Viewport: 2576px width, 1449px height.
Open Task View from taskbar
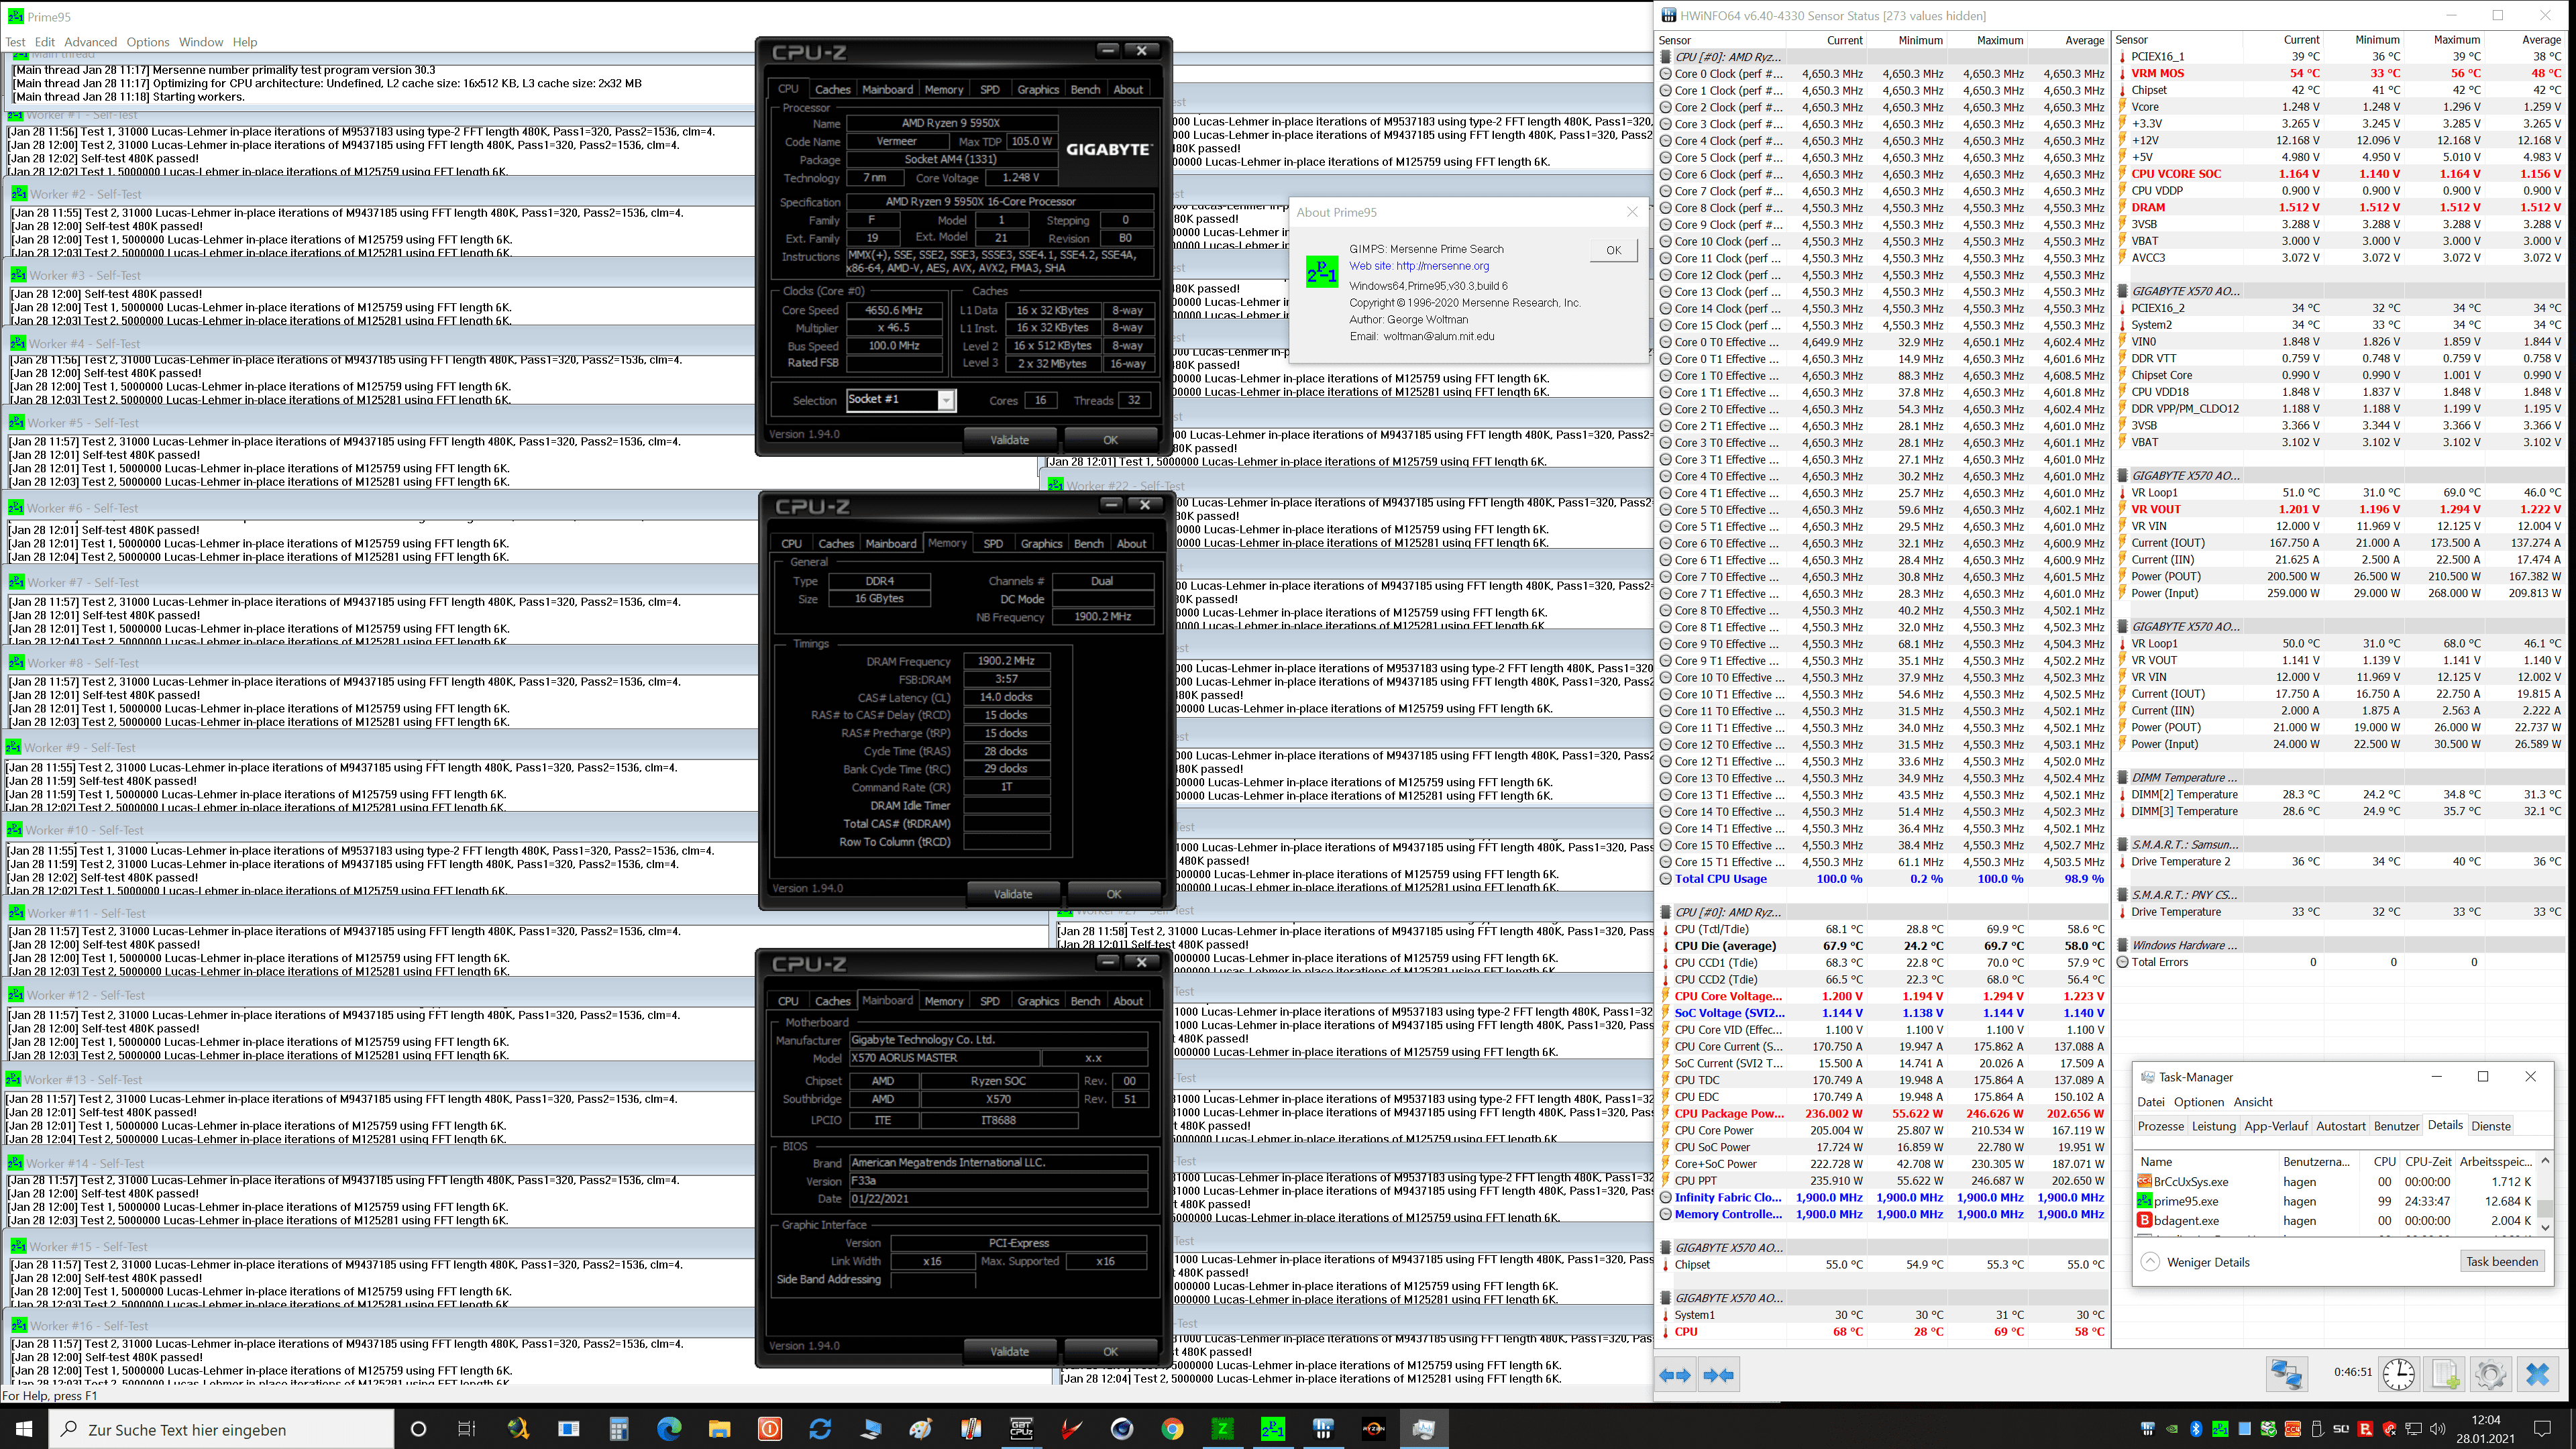click(x=467, y=1429)
